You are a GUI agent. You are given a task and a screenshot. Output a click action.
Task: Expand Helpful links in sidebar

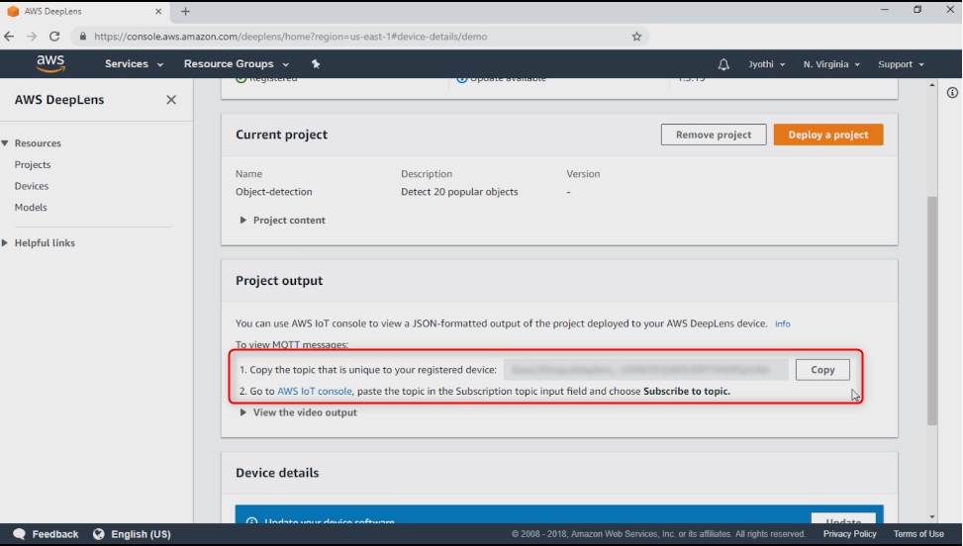click(38, 243)
